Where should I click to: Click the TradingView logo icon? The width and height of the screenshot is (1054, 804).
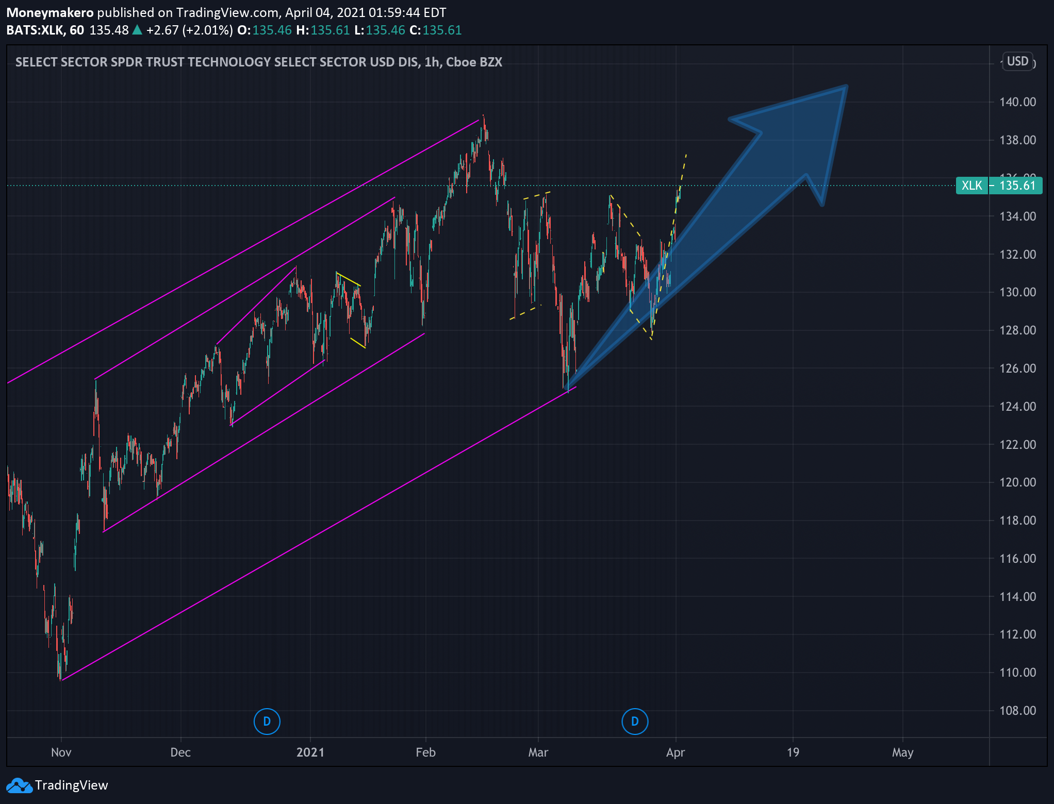tap(19, 785)
